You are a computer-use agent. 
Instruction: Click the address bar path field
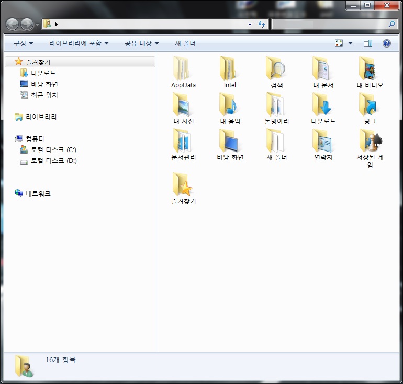point(152,25)
